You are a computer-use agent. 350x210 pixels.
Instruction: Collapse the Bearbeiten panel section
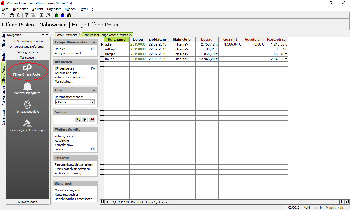94,62
